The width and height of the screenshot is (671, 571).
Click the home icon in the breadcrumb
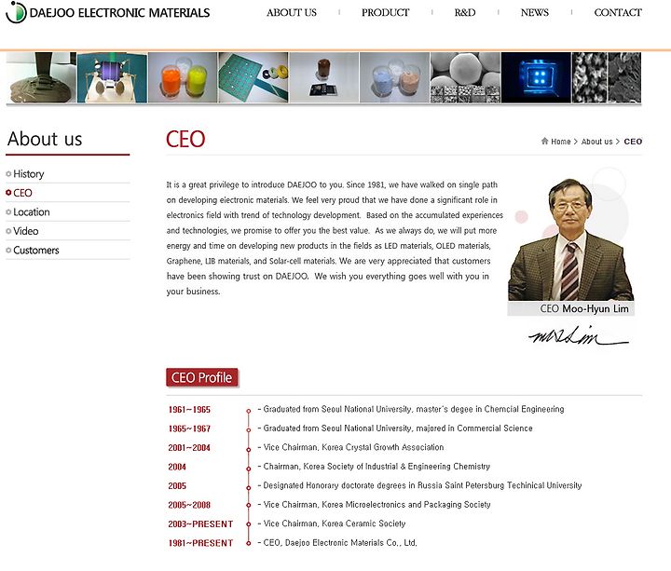click(545, 142)
